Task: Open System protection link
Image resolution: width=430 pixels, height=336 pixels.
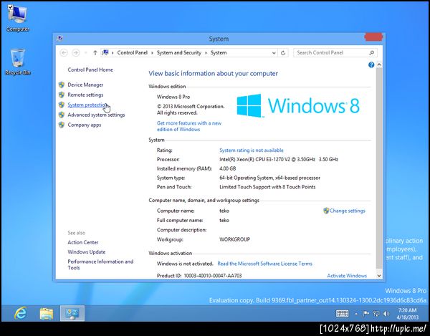Action: 87,105
